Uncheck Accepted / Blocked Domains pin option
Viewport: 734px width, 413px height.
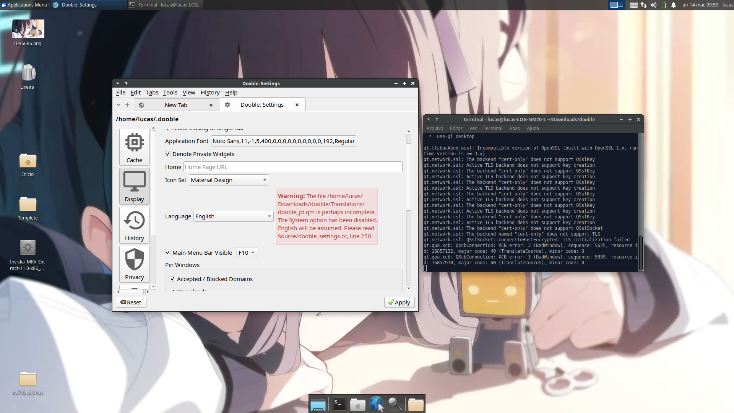(172, 279)
